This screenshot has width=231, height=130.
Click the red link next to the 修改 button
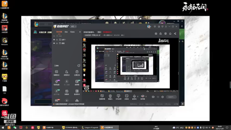(107, 32)
